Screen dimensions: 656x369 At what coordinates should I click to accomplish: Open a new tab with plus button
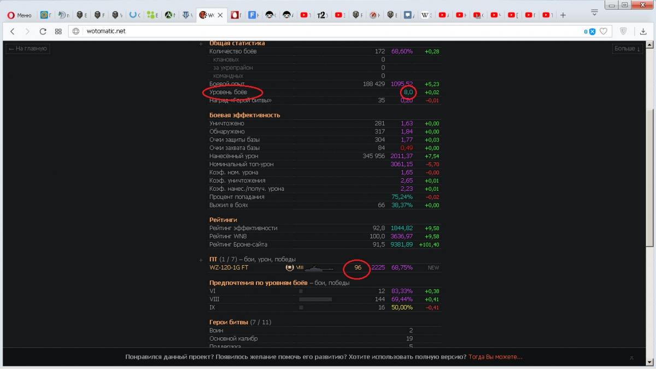563,15
